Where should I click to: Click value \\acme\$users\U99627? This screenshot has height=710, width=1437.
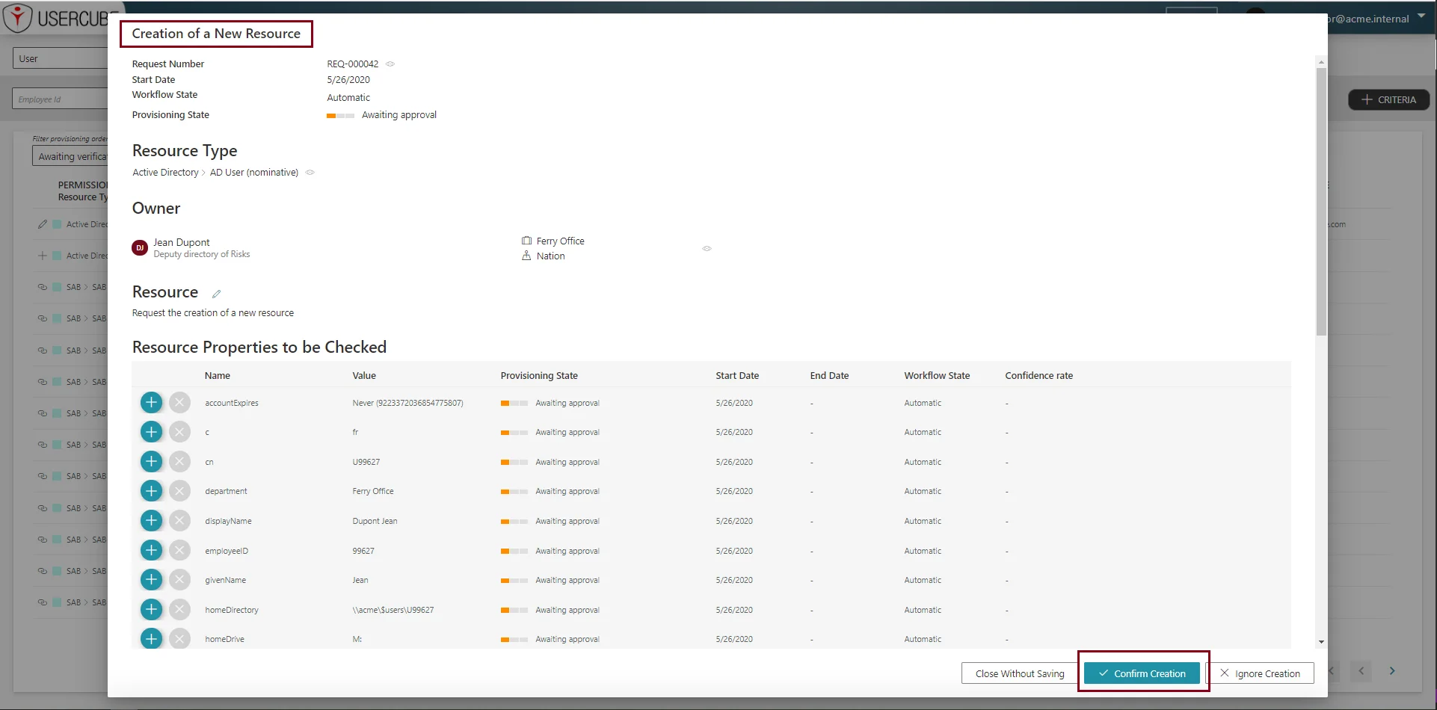click(x=393, y=610)
